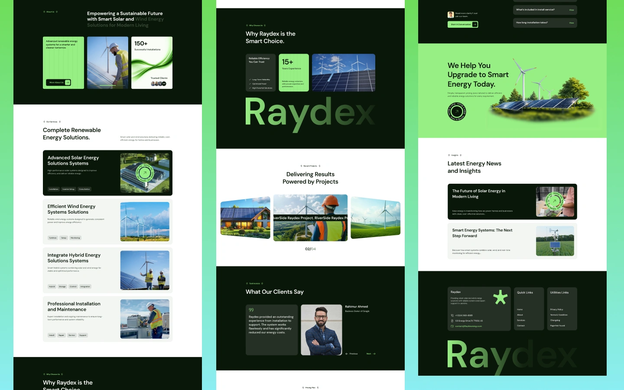Click the Start A Conversation button
This screenshot has height=390, width=624.
point(463,24)
